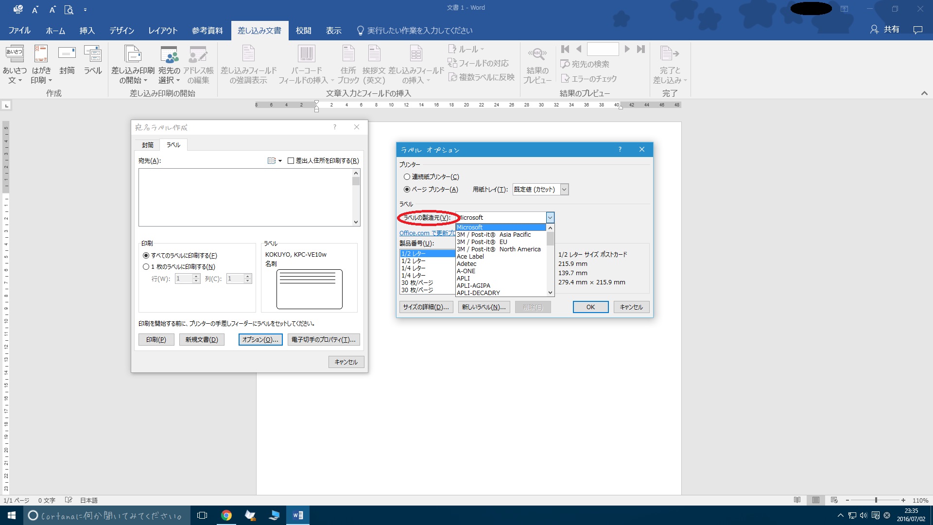This screenshot has height=525, width=933.
Task: Toggle the ラベルの製造元 vendor dropdown arrow
Action: click(550, 218)
